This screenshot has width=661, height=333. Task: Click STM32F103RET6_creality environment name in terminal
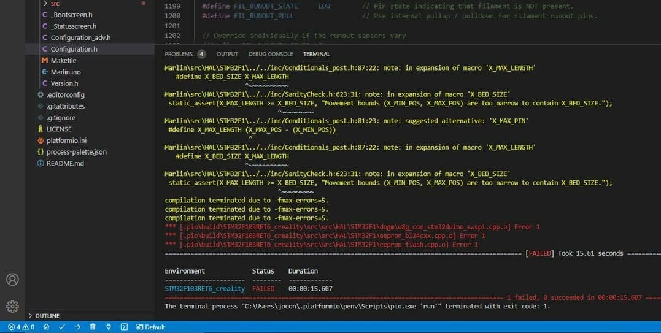[x=204, y=289]
